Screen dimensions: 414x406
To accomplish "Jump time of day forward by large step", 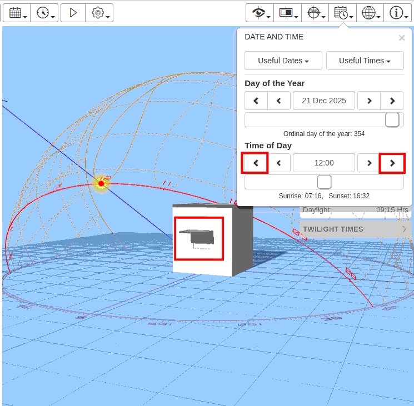I will (392, 163).
